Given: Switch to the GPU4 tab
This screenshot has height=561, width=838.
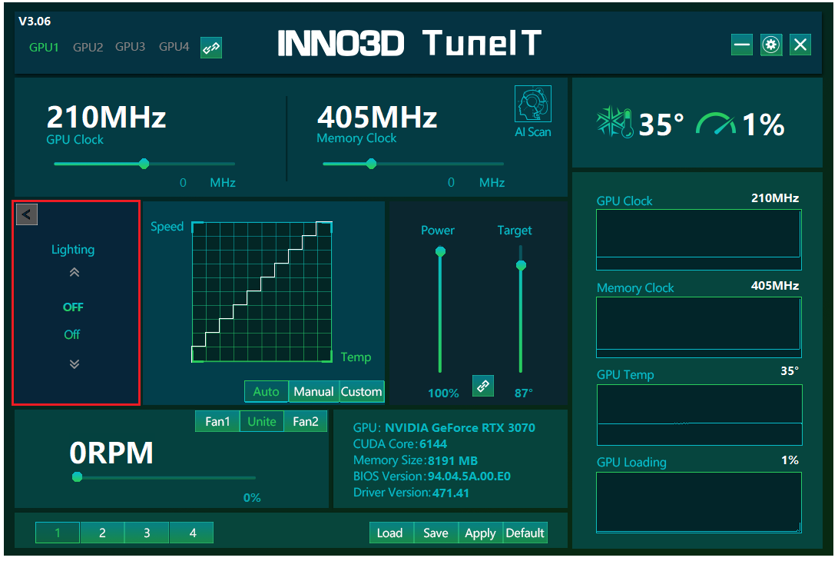Looking at the screenshot, I should pos(174,47).
